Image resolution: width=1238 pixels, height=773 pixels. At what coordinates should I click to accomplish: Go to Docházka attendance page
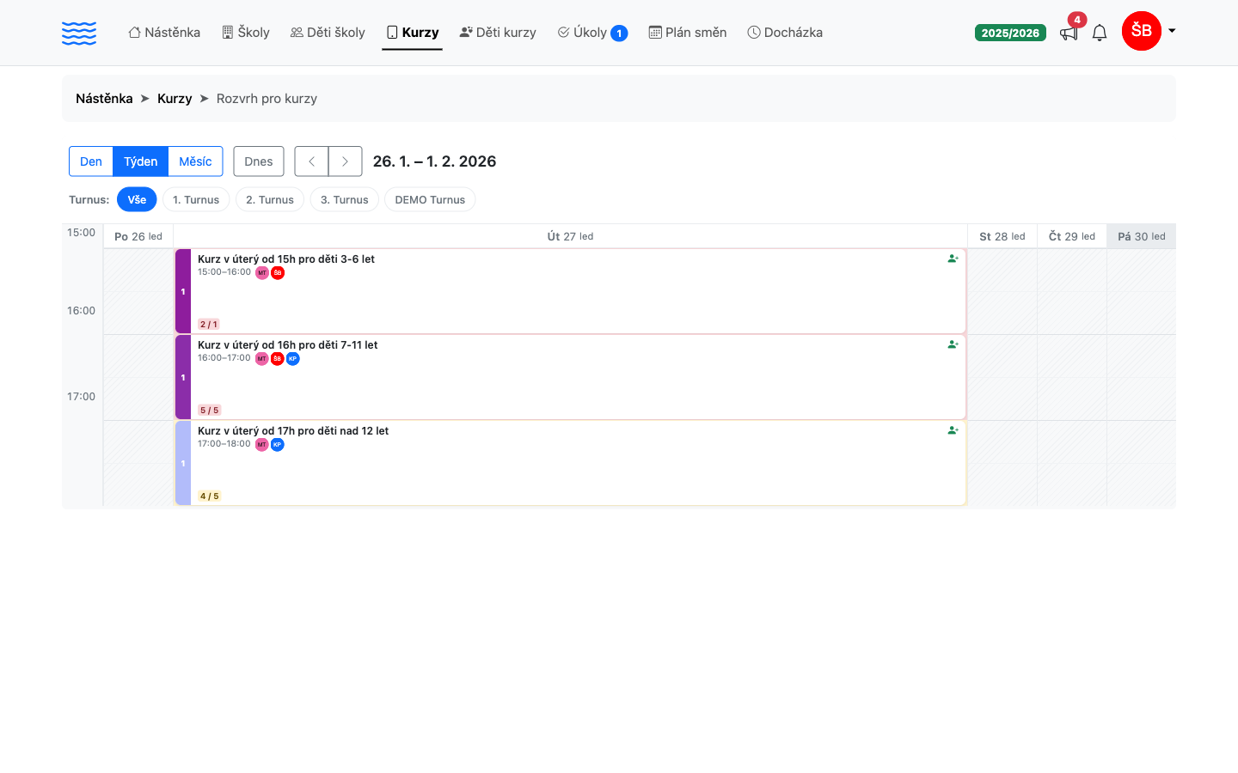[785, 33]
